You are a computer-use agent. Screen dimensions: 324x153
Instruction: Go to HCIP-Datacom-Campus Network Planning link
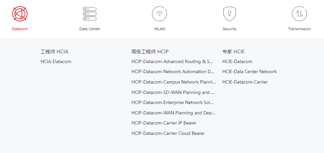coord(174,82)
